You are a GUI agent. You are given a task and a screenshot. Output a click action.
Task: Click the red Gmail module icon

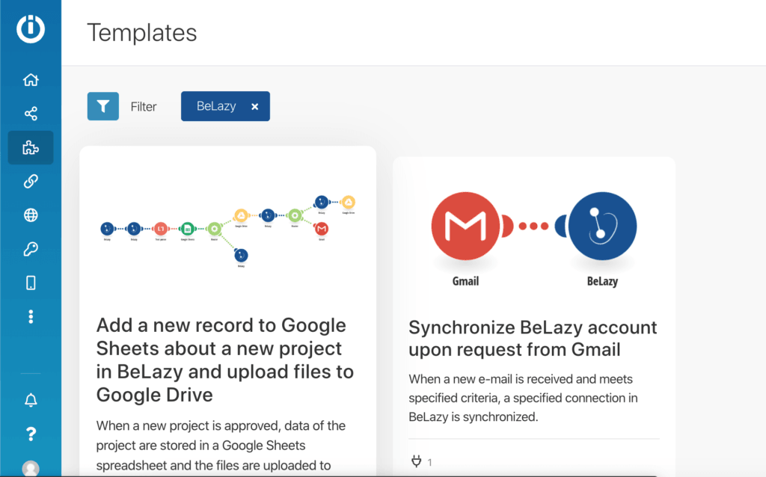(x=466, y=226)
